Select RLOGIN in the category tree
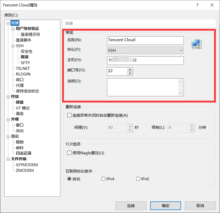 click(23, 74)
